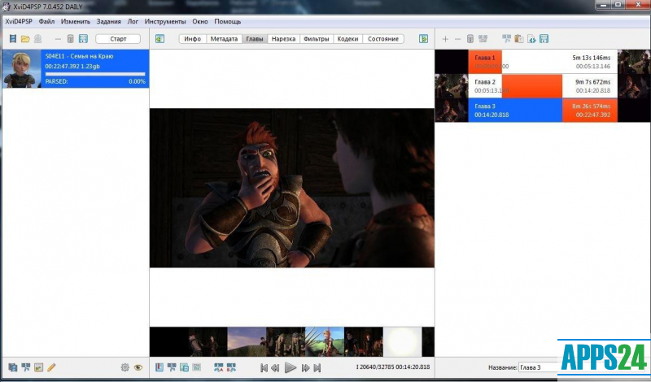Screen dimensions: 651x382
Task: Click the yellow open folder icon
Action: (x=25, y=38)
